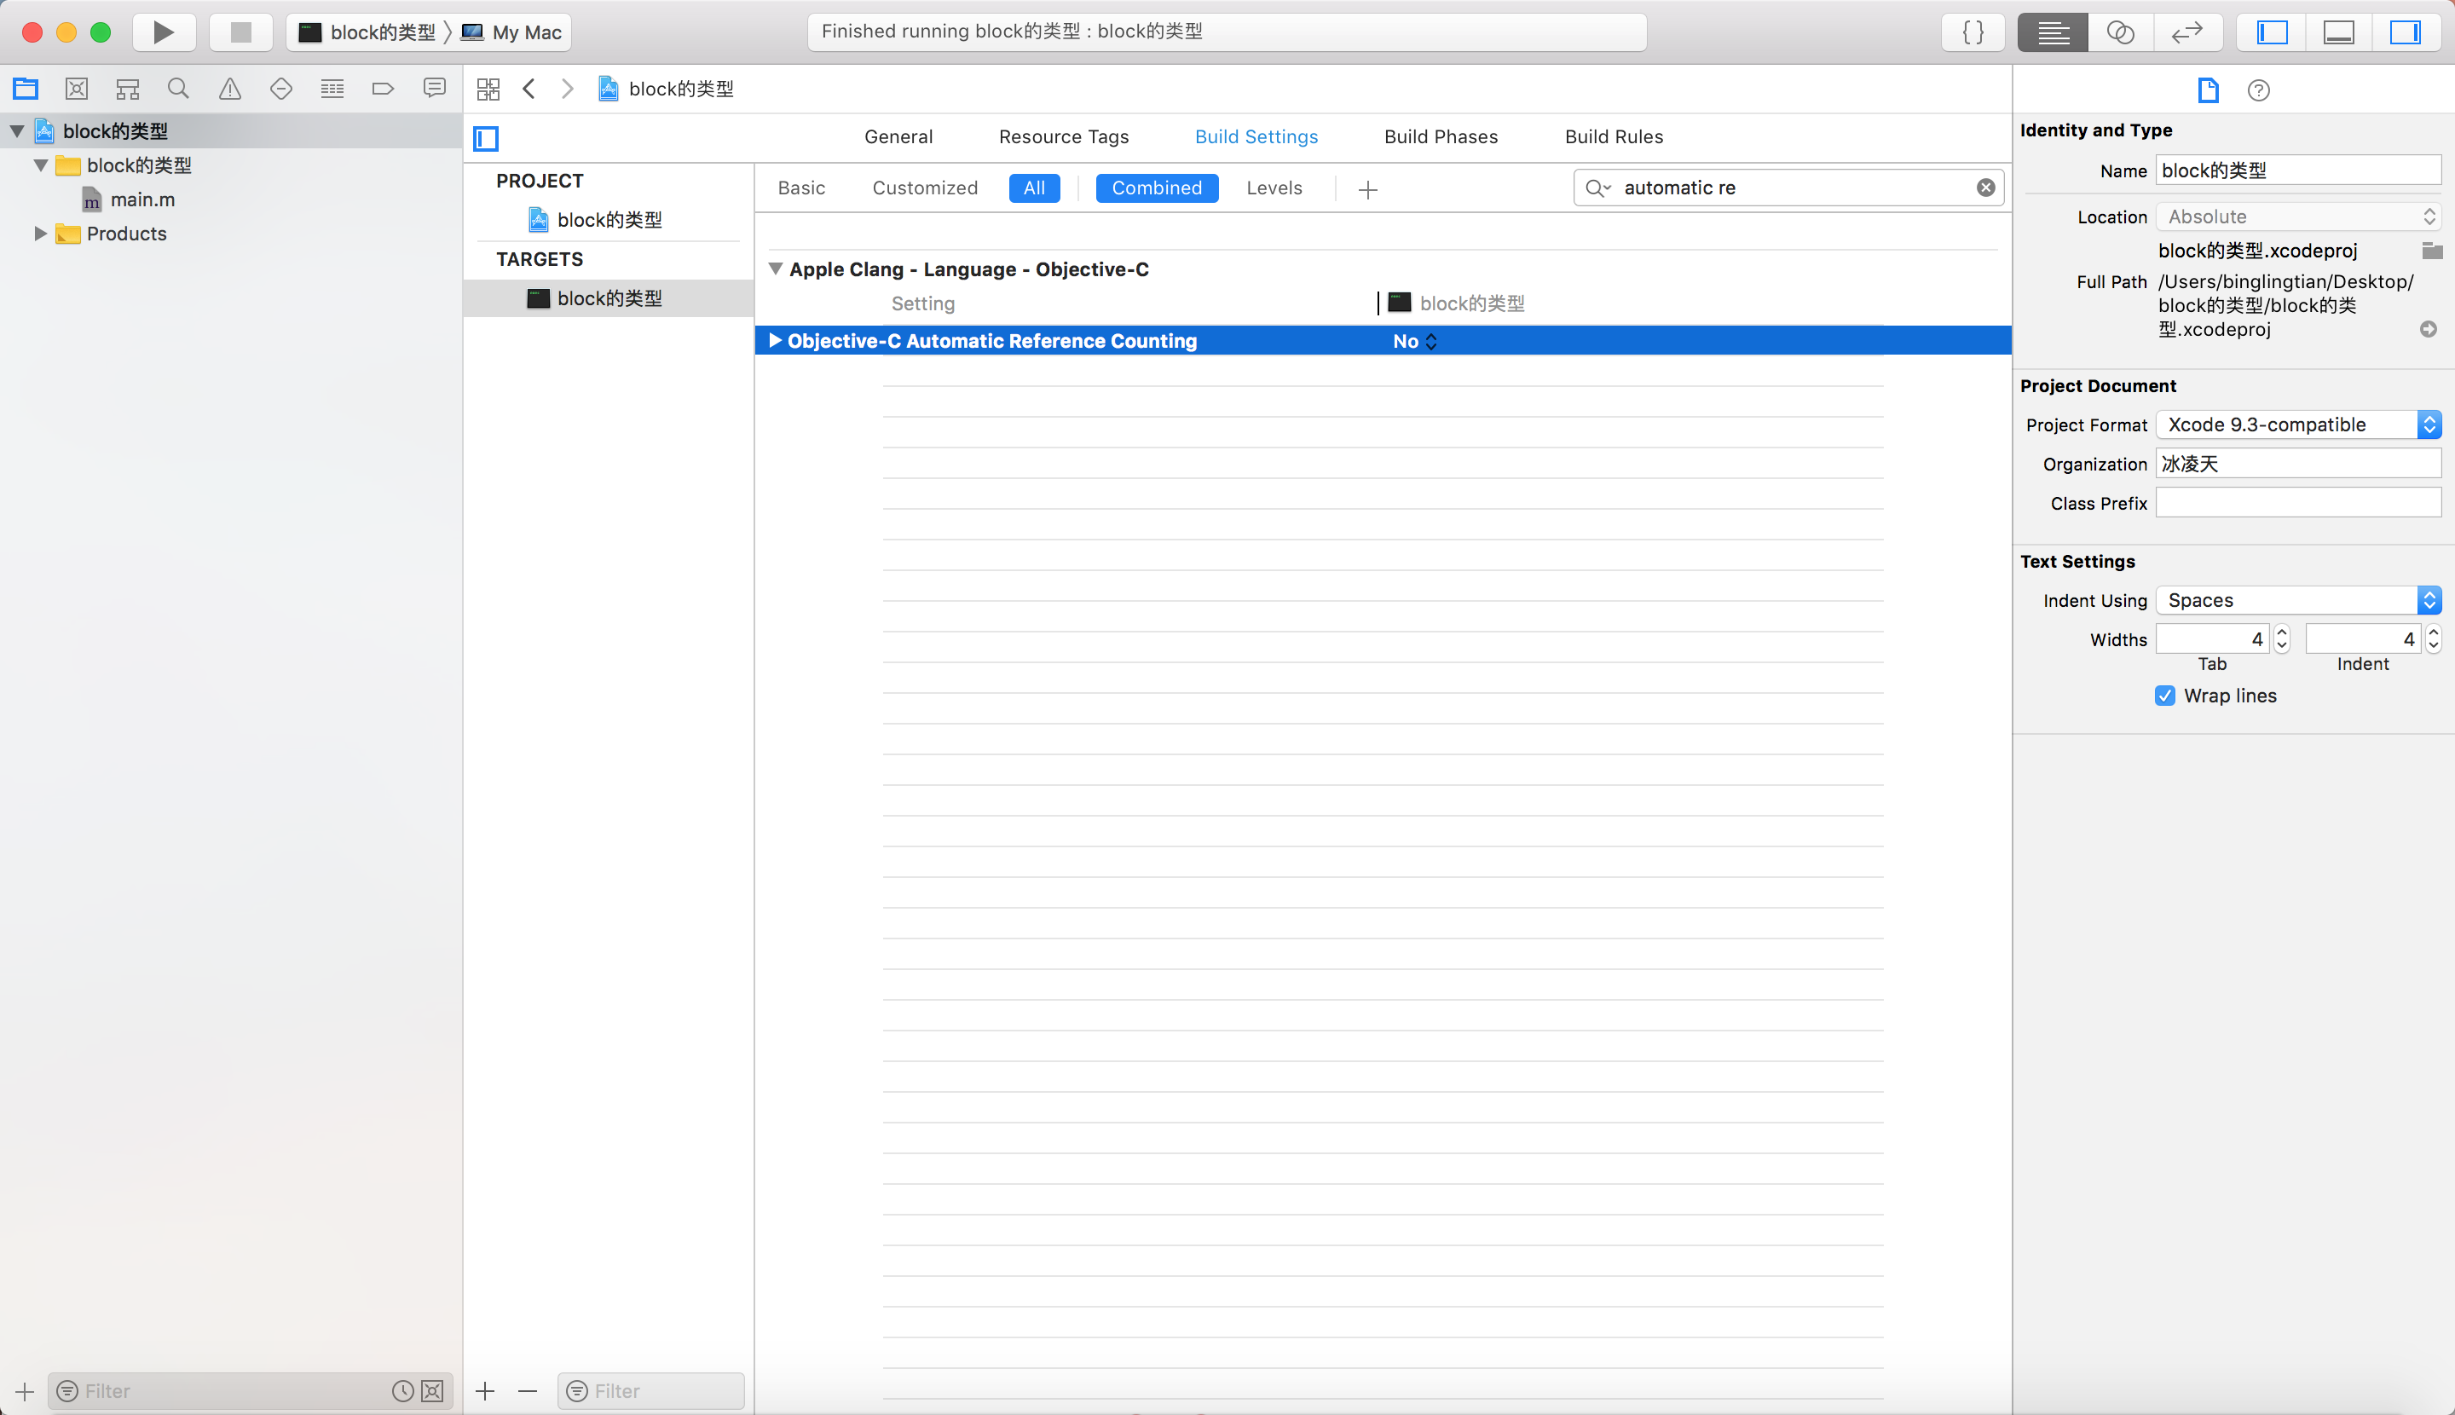Open the breakpoint navigator icon
Image resolution: width=2455 pixels, height=1415 pixels.
(x=383, y=90)
